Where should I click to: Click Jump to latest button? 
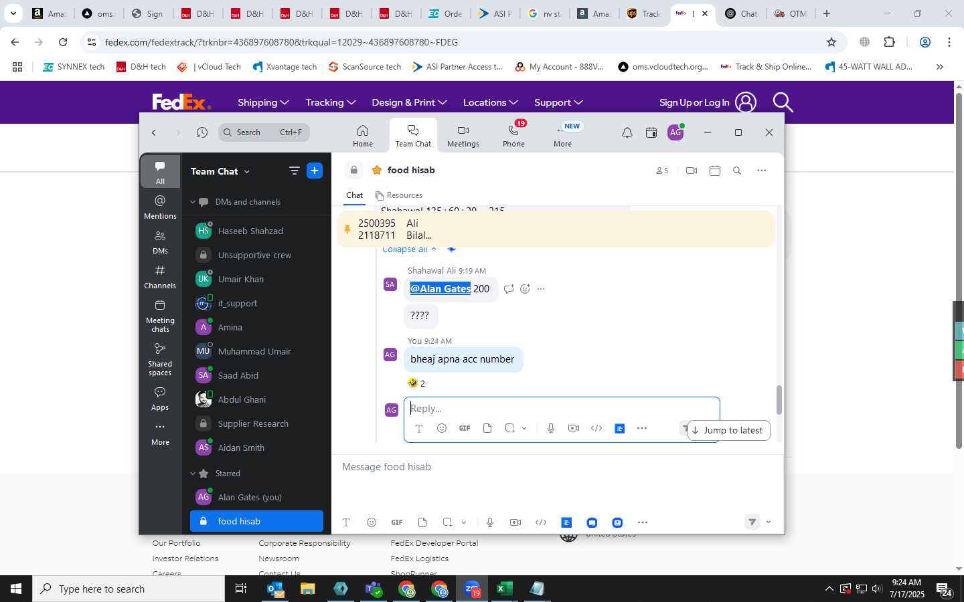click(728, 430)
